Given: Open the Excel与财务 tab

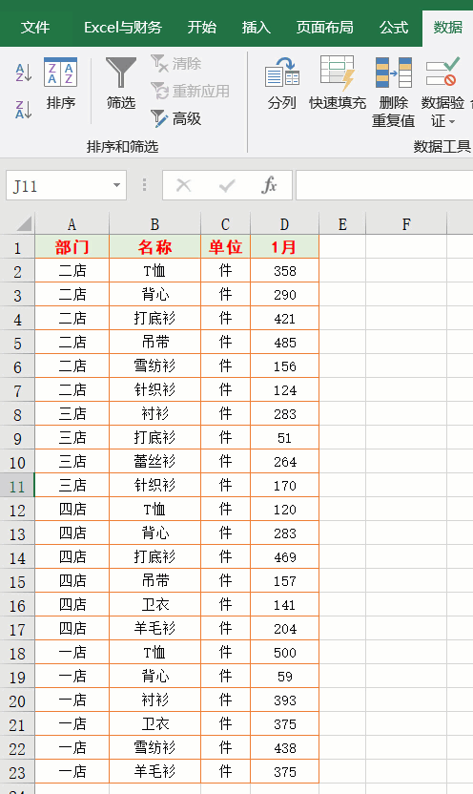Looking at the screenshot, I should 122,28.
